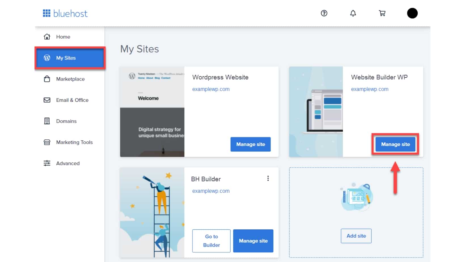The width and height of the screenshot is (465, 262).
Task: Open the notifications bell
Action: 353,13
